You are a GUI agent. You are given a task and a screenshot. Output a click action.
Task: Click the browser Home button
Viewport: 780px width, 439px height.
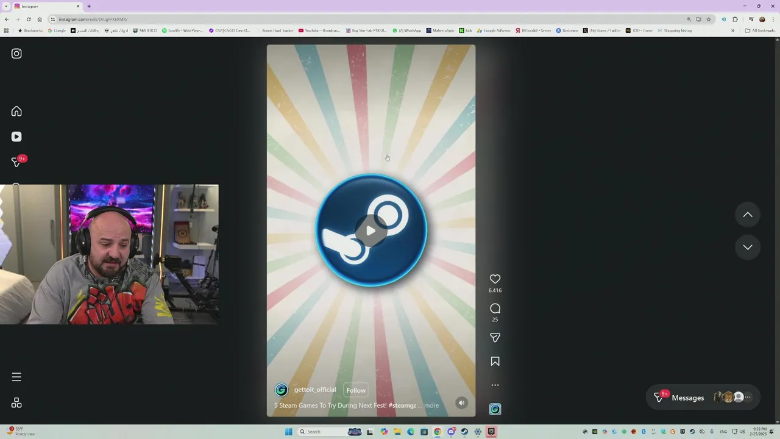[x=40, y=19]
